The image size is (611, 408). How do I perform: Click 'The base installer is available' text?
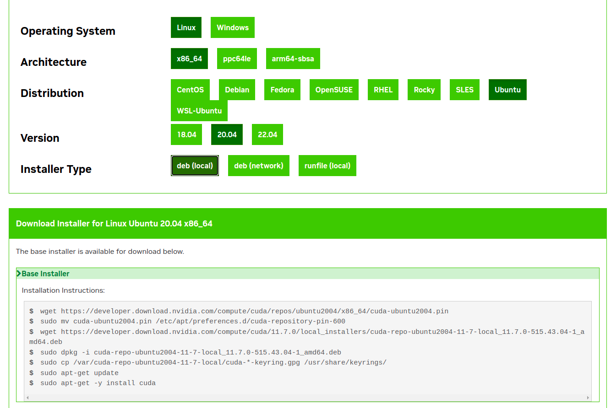click(100, 252)
